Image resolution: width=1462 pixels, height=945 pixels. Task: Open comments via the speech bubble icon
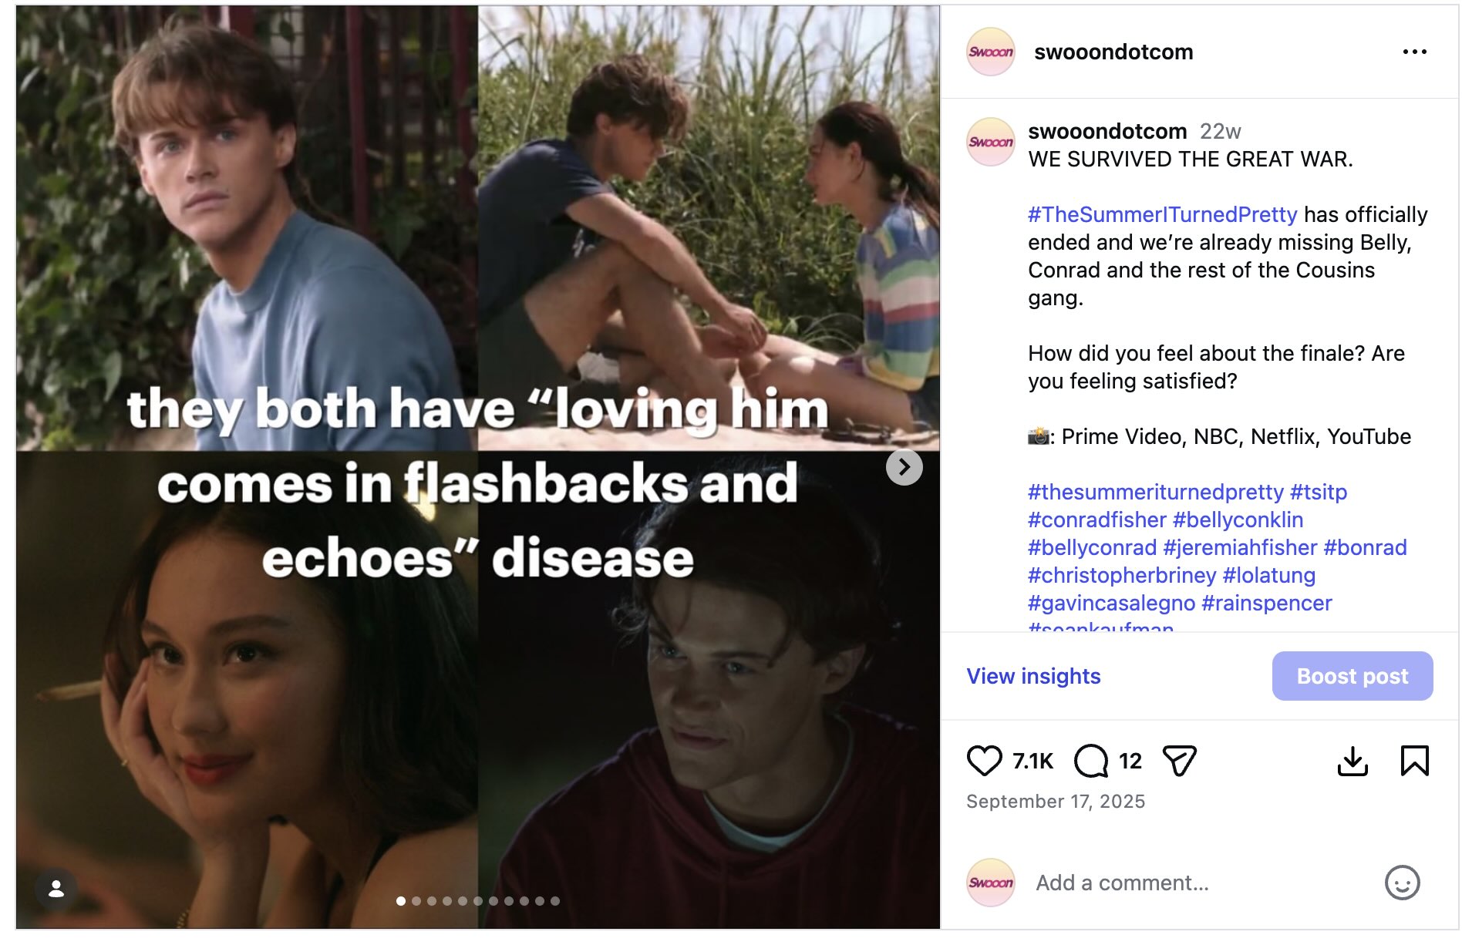1091,761
